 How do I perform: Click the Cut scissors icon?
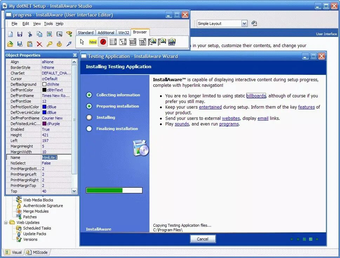coord(30,34)
